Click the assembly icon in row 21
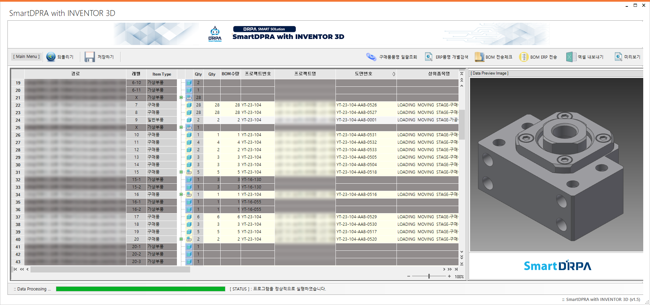 point(189,98)
